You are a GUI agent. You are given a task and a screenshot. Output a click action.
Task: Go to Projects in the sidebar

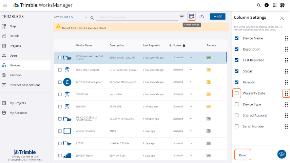(x=15, y=46)
